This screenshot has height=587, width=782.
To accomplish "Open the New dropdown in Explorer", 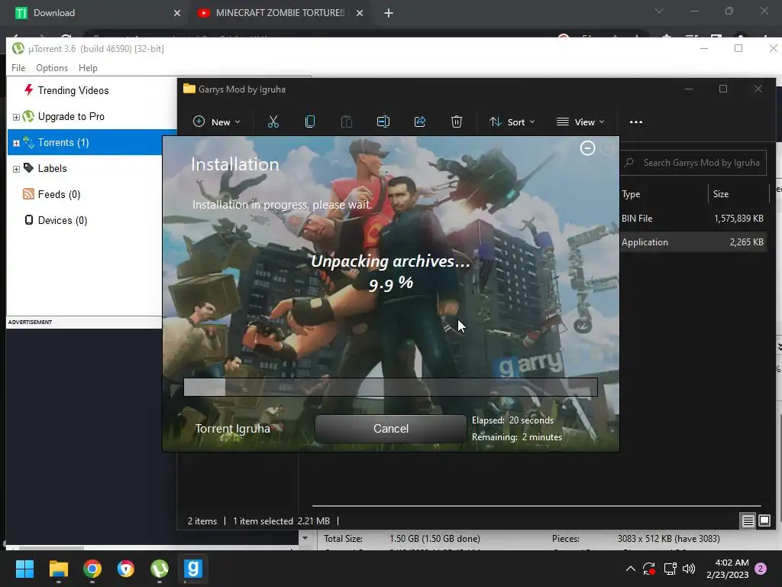I will 216,122.
